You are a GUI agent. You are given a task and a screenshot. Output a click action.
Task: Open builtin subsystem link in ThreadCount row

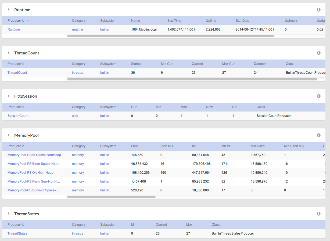pos(105,73)
